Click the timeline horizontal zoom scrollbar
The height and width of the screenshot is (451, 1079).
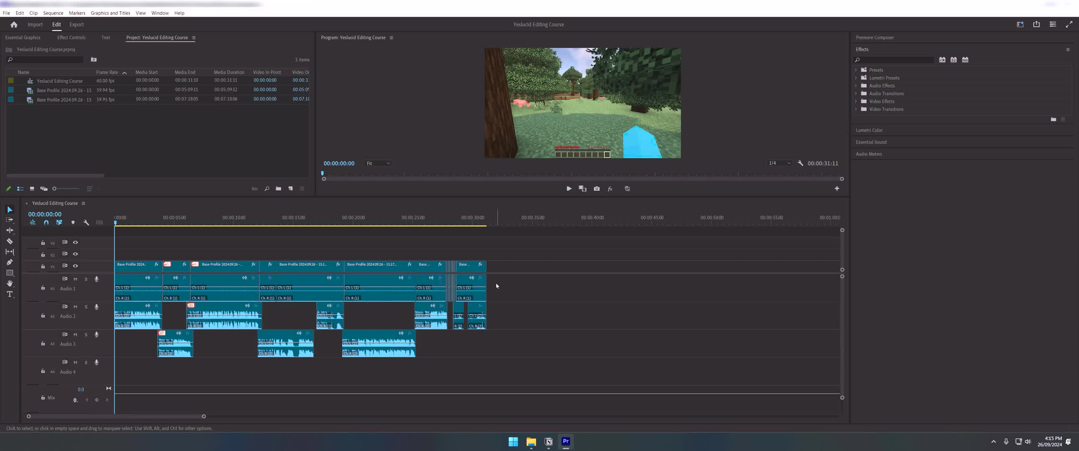[116, 416]
